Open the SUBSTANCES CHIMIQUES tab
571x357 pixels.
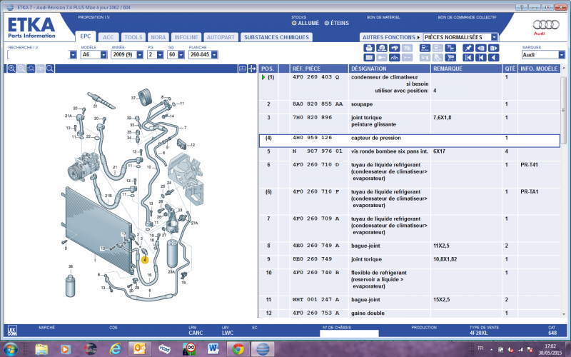[x=276, y=36]
